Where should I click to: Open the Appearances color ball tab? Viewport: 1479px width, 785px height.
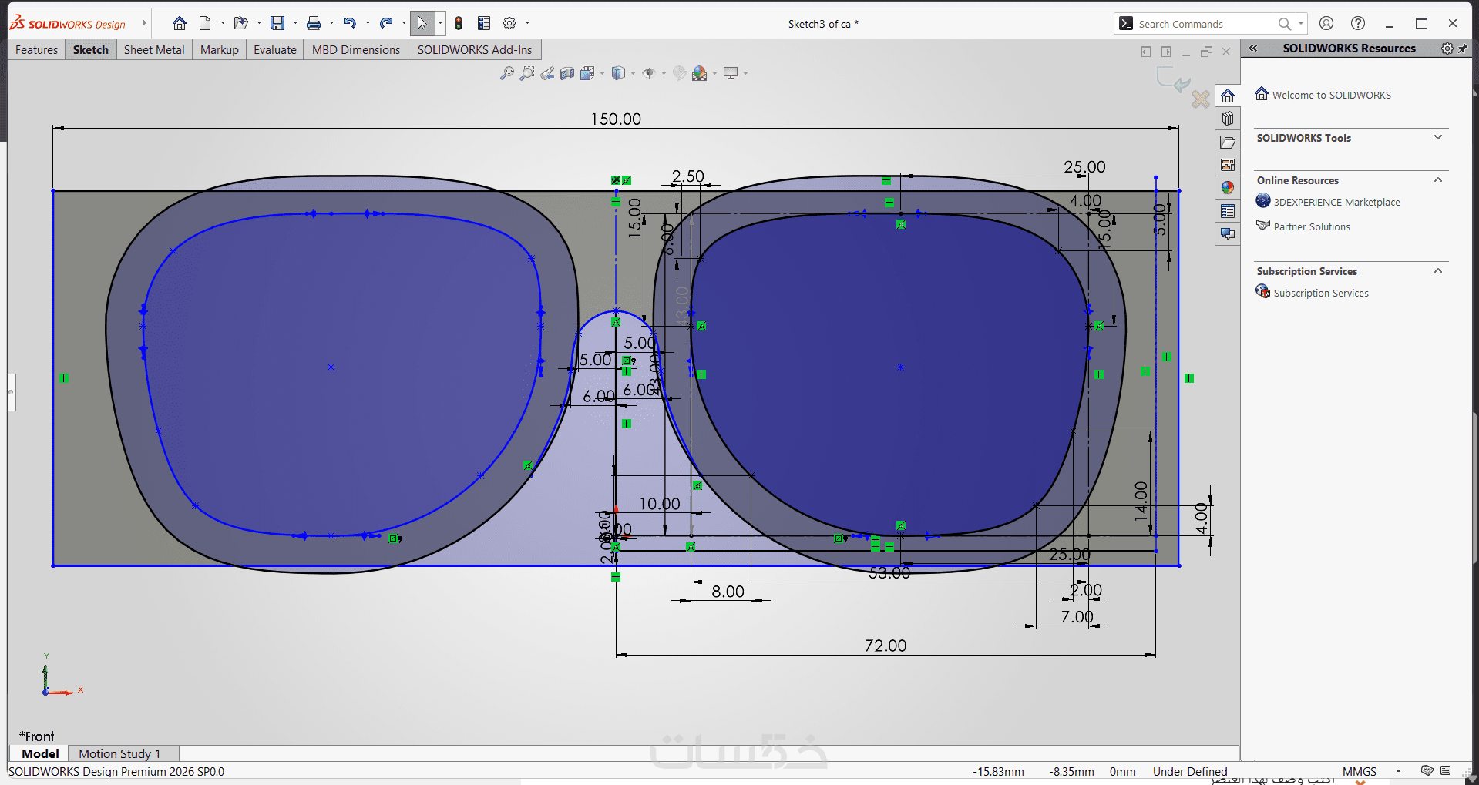1228,188
